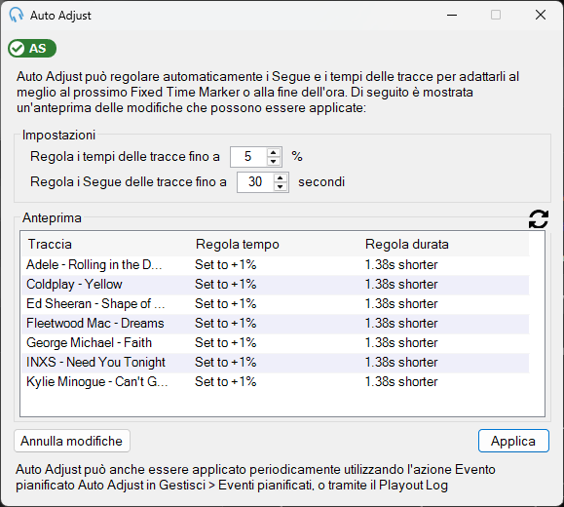Select the Fleetwood Mac - Dreams row

275,323
